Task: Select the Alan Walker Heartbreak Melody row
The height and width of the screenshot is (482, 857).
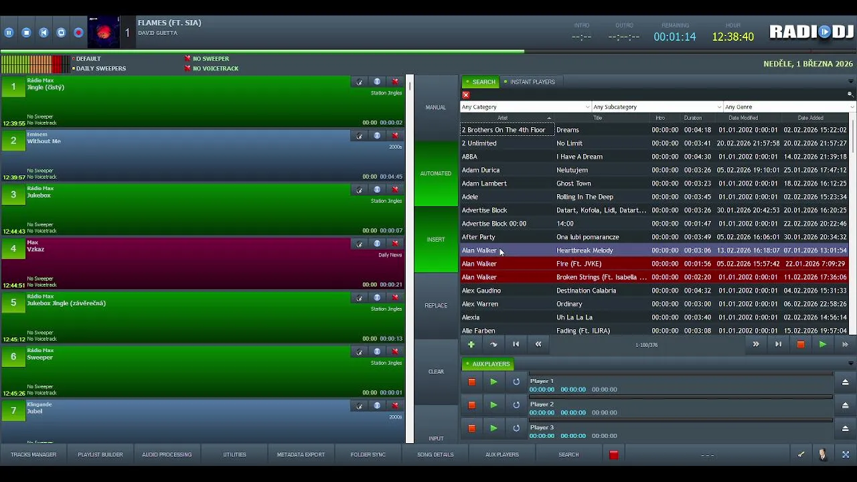Action: tap(655, 250)
